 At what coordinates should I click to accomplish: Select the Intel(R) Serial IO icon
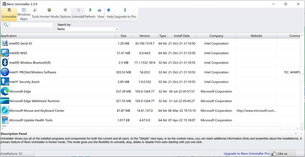5,43
